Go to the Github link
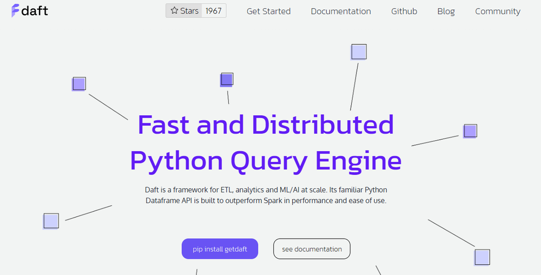 (x=404, y=11)
